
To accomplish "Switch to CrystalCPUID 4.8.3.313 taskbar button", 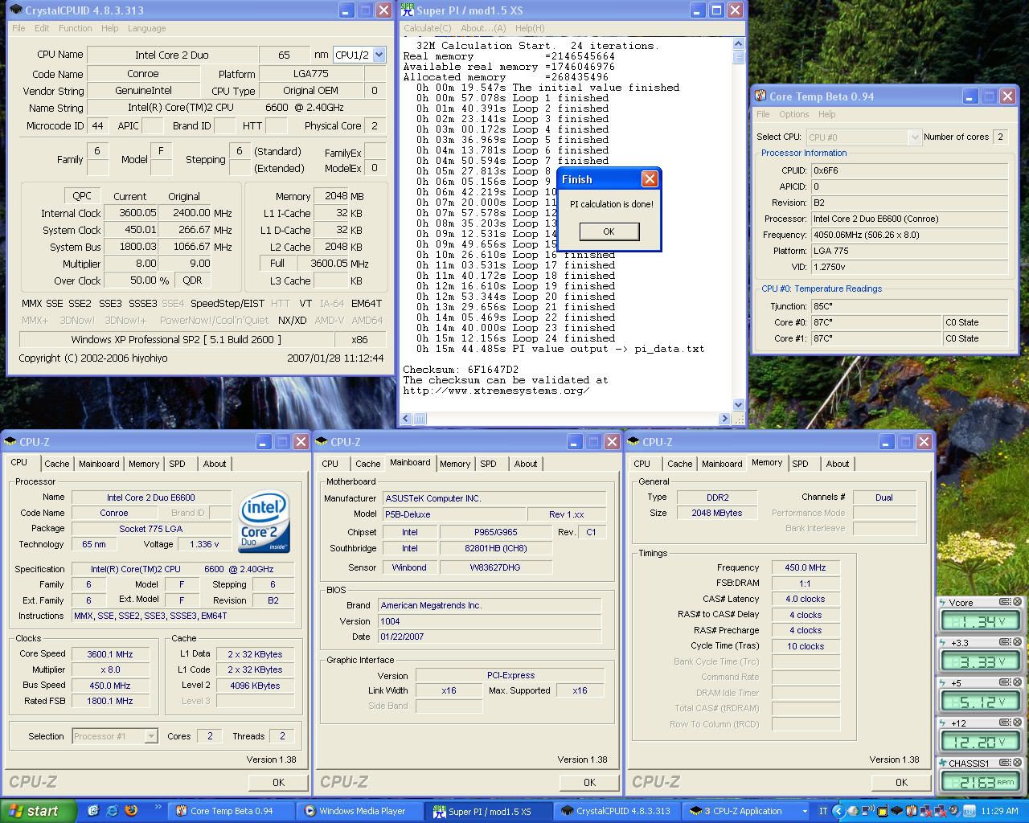I will point(616,811).
